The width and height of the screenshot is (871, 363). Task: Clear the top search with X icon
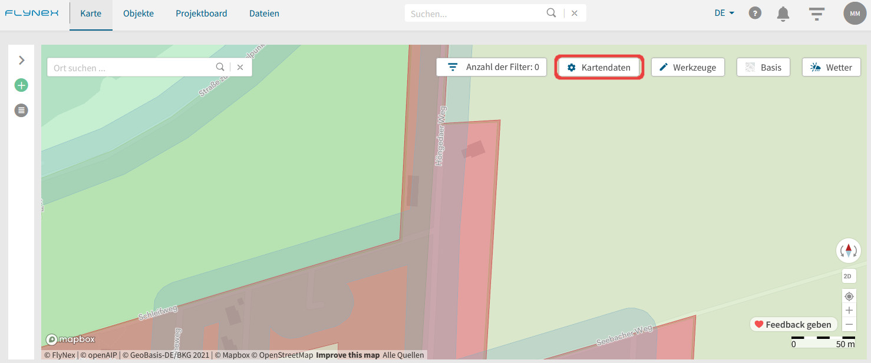575,13
